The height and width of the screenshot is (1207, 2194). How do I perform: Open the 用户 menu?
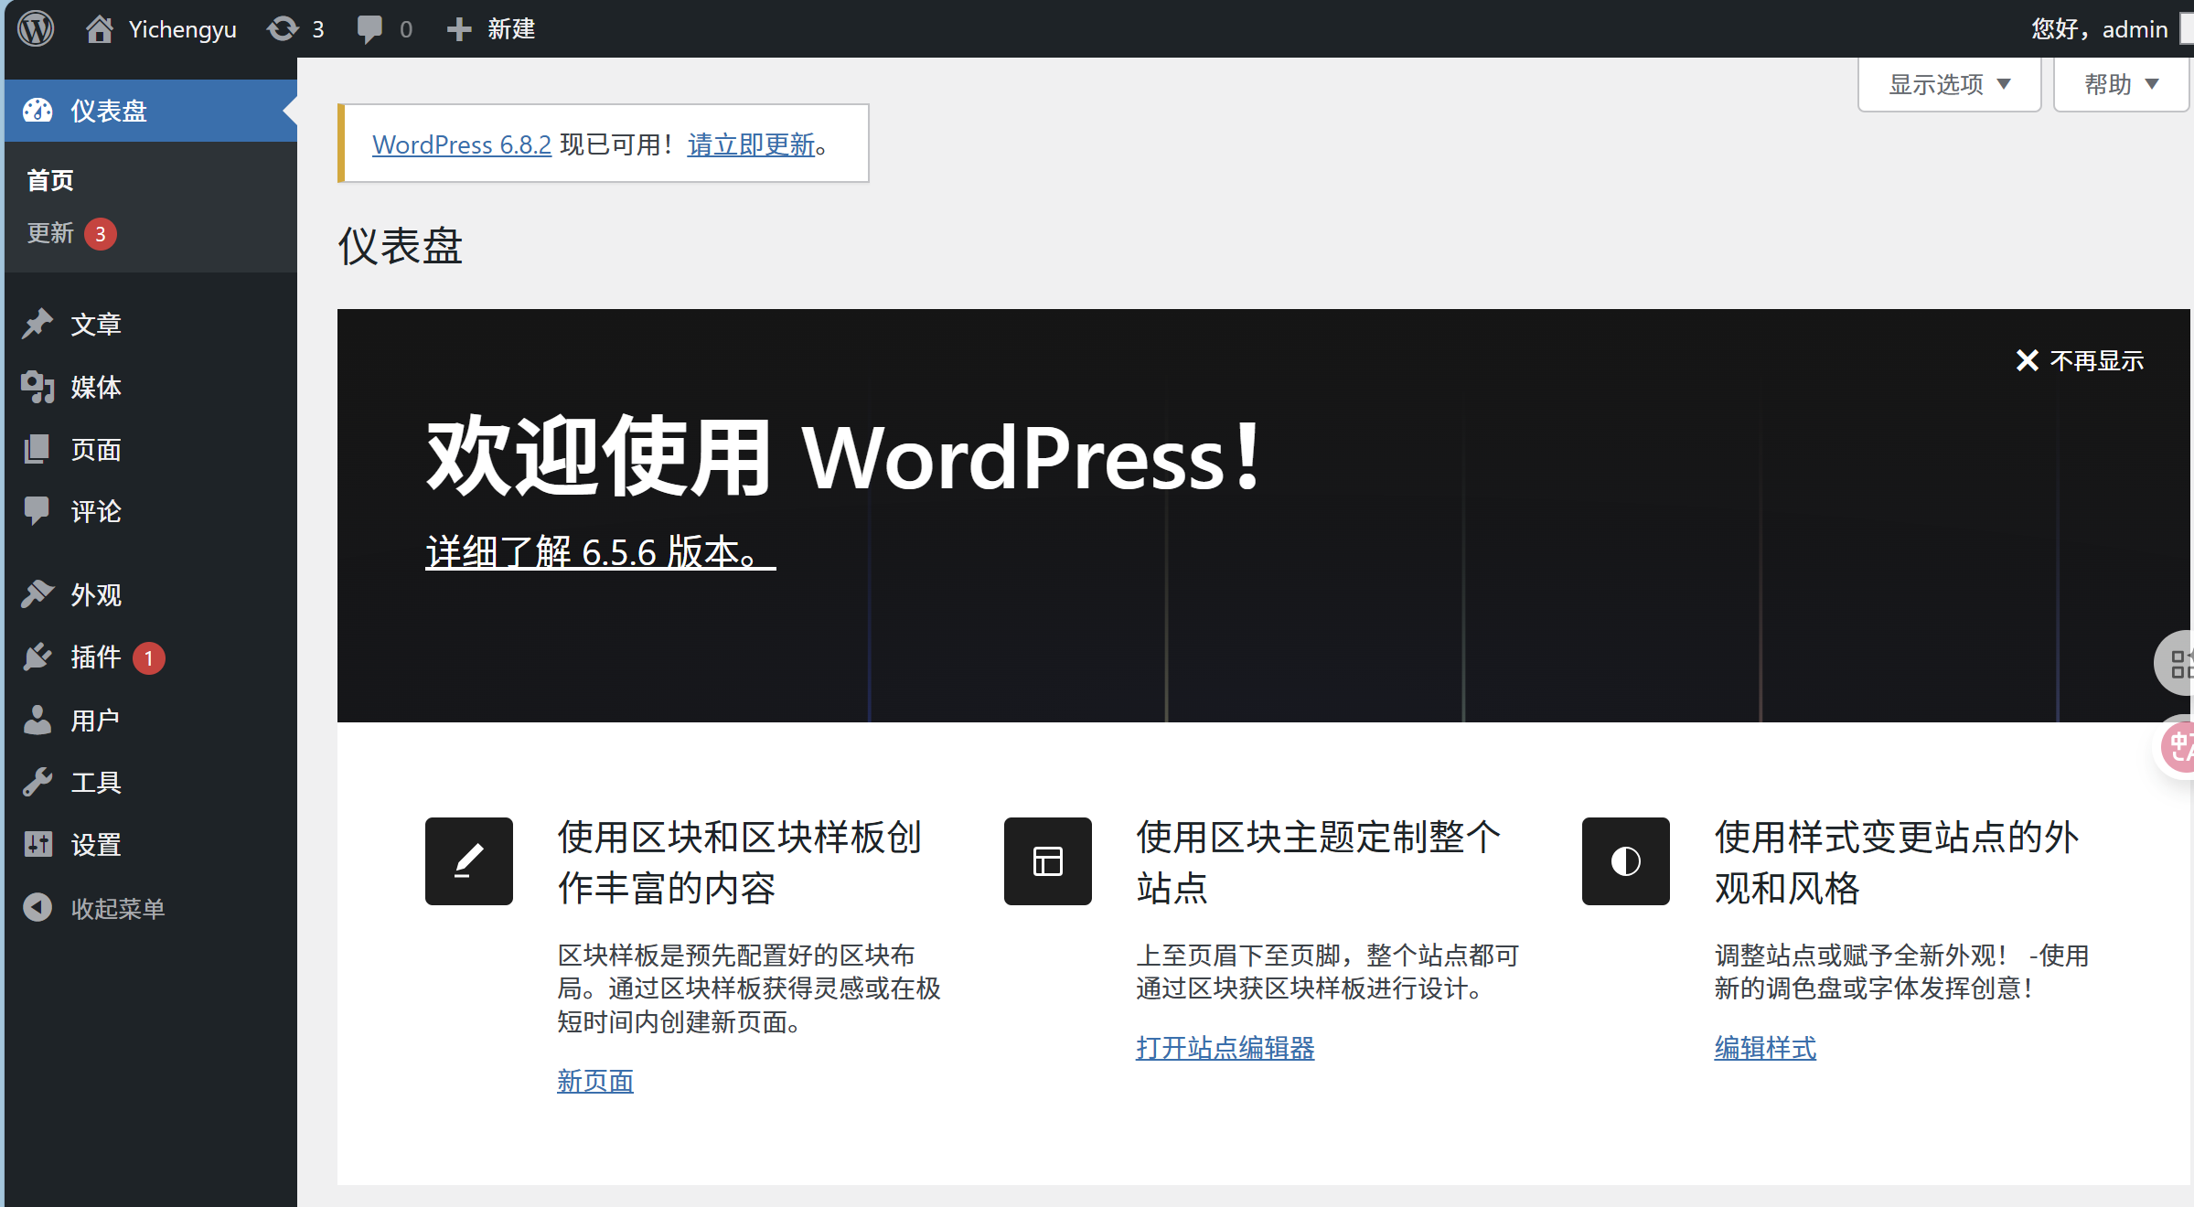tap(96, 720)
